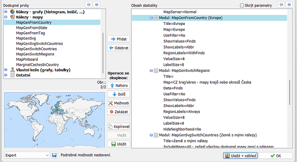Expand Nálezy - grafy tree node
The height and width of the screenshot is (162, 297).
[6, 12]
